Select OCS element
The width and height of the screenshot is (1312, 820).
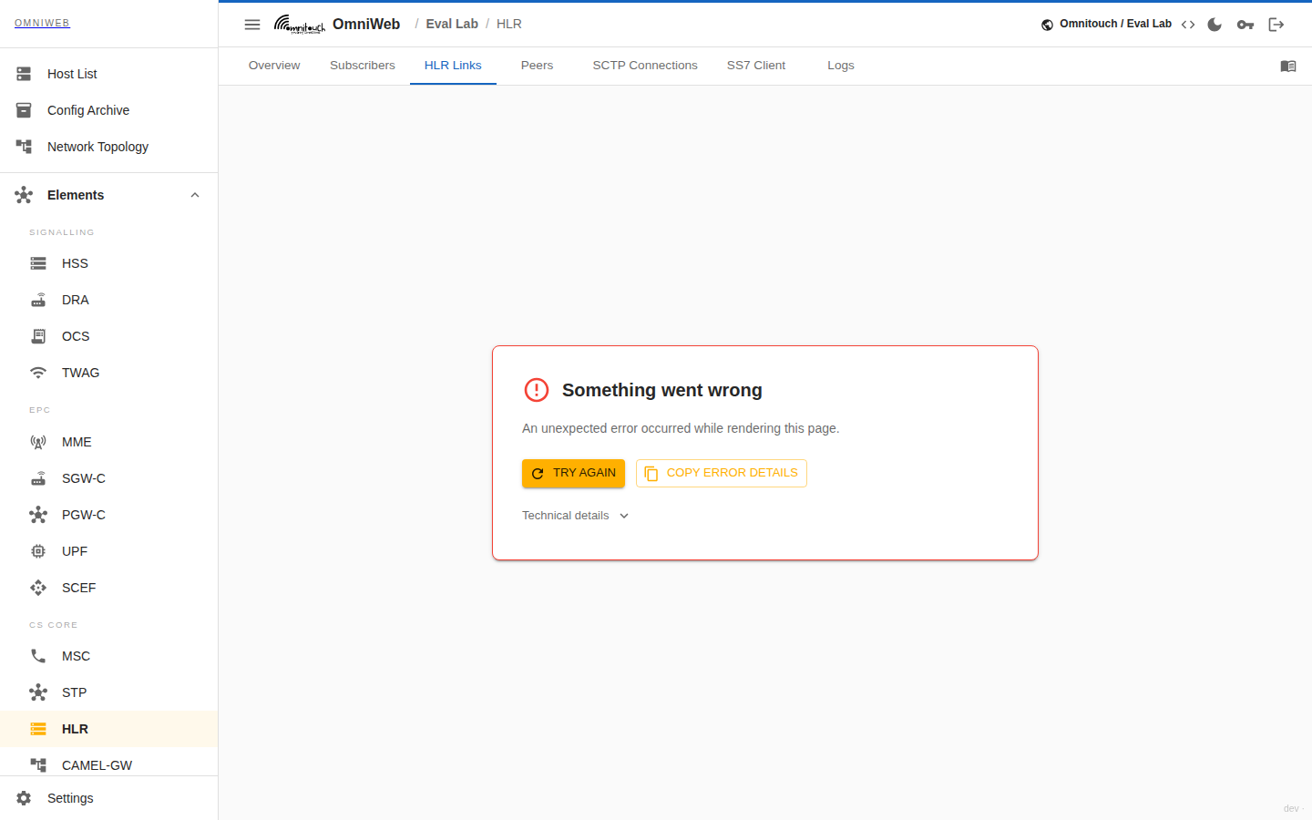coord(109,336)
